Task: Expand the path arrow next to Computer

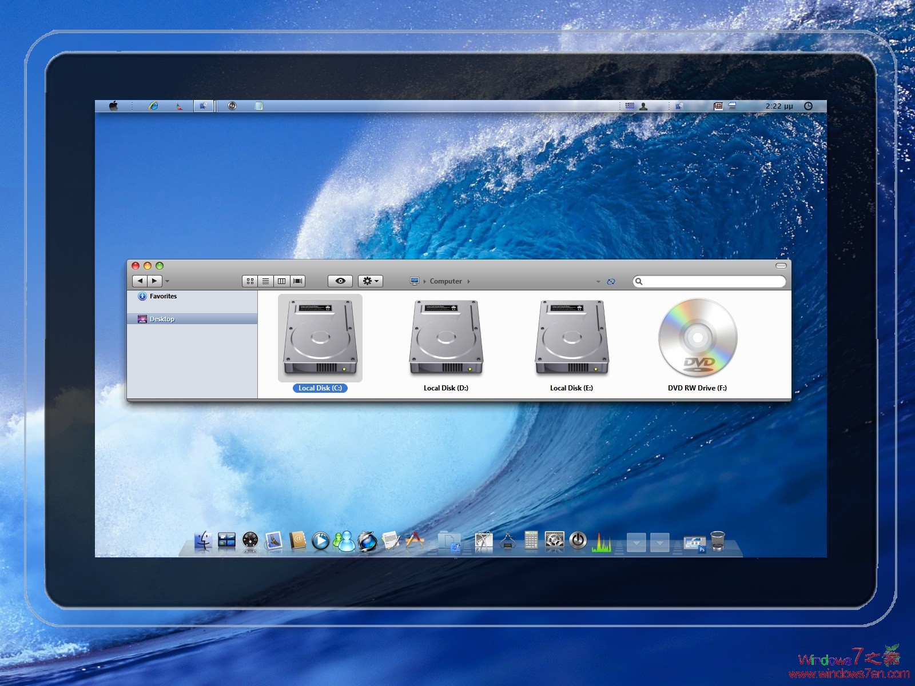Action: [468, 281]
